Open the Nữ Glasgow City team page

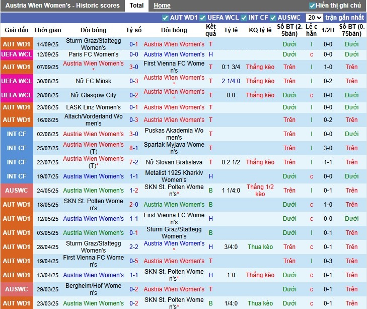(93, 95)
